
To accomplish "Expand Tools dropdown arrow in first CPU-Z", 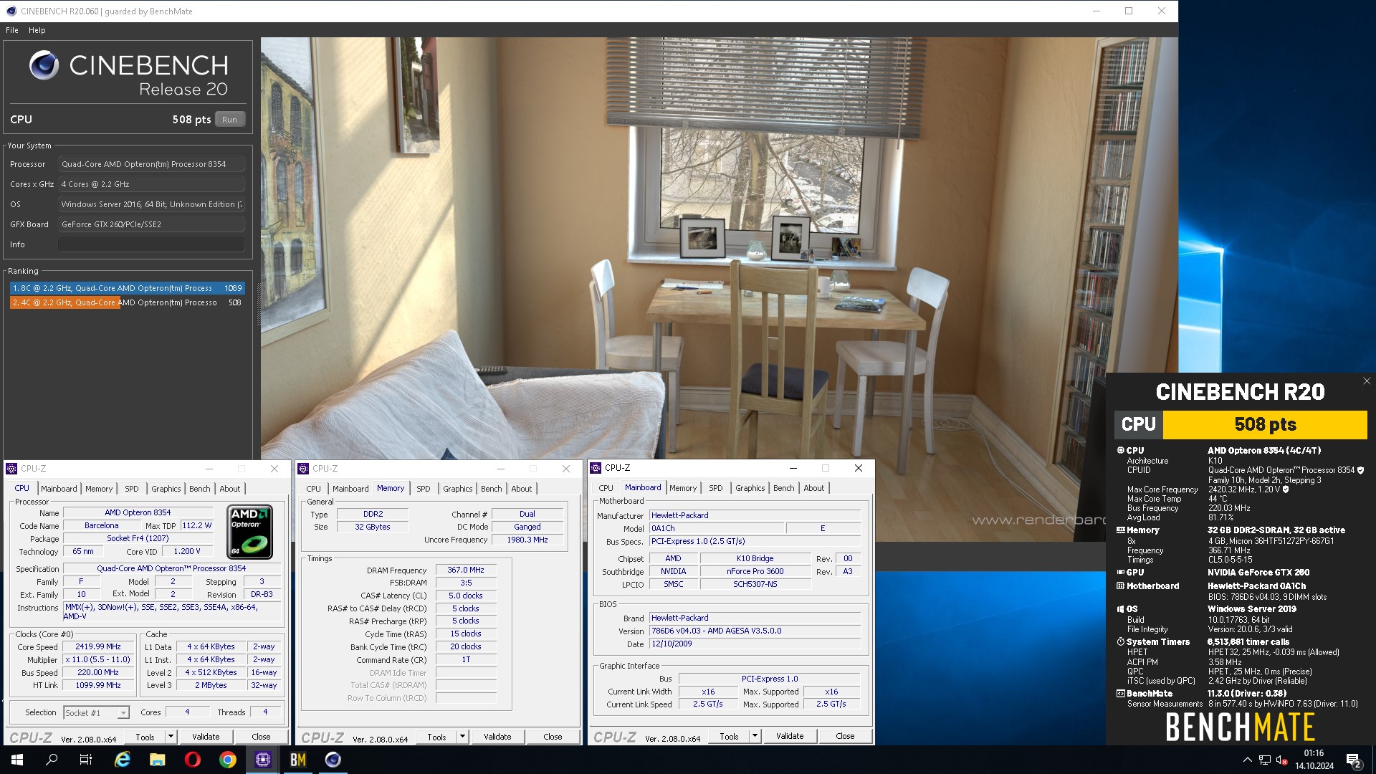I will 171,737.
